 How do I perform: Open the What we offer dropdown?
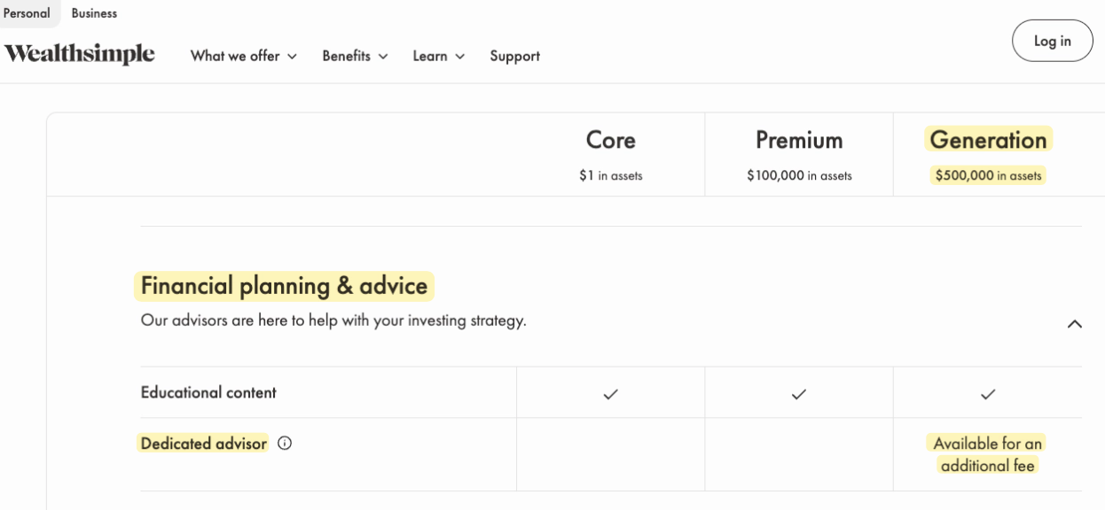[x=244, y=56]
